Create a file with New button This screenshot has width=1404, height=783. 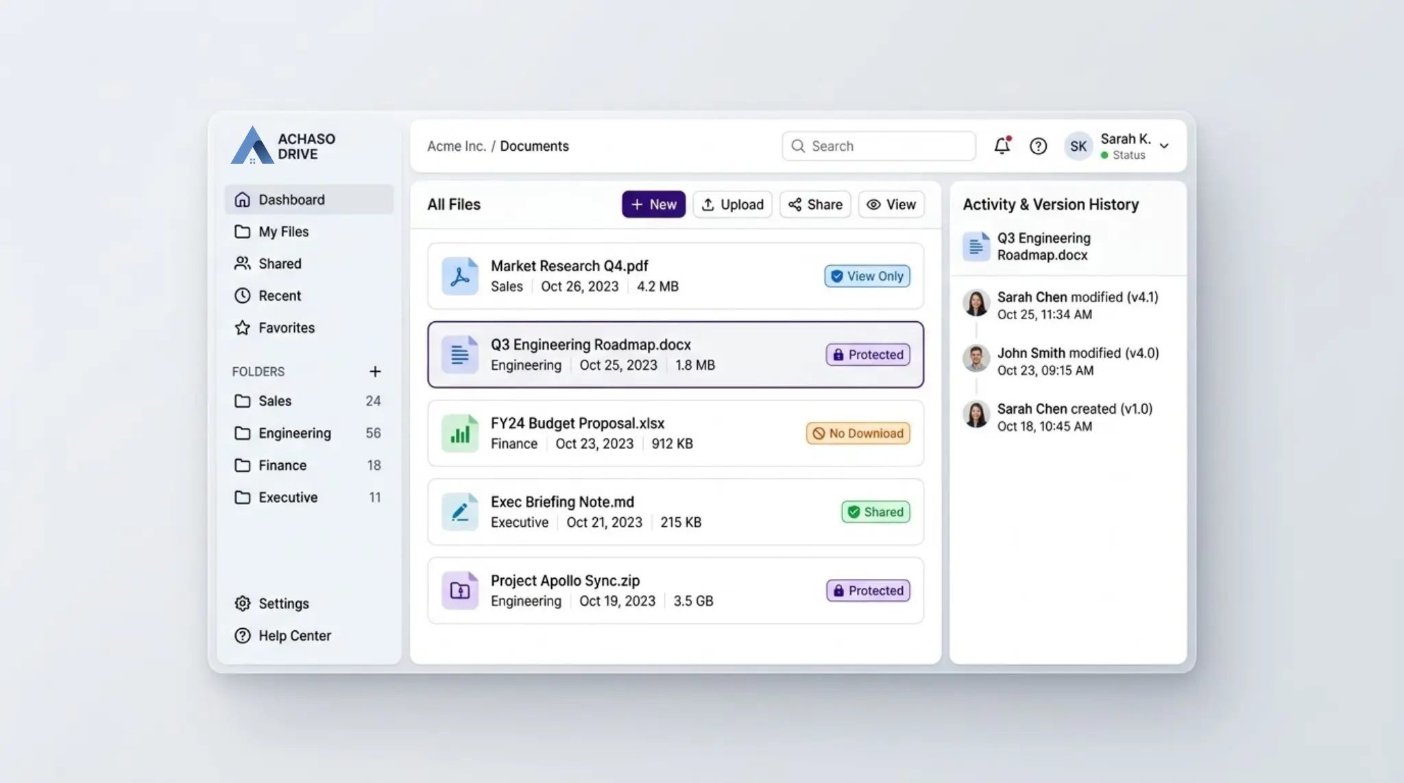653,204
